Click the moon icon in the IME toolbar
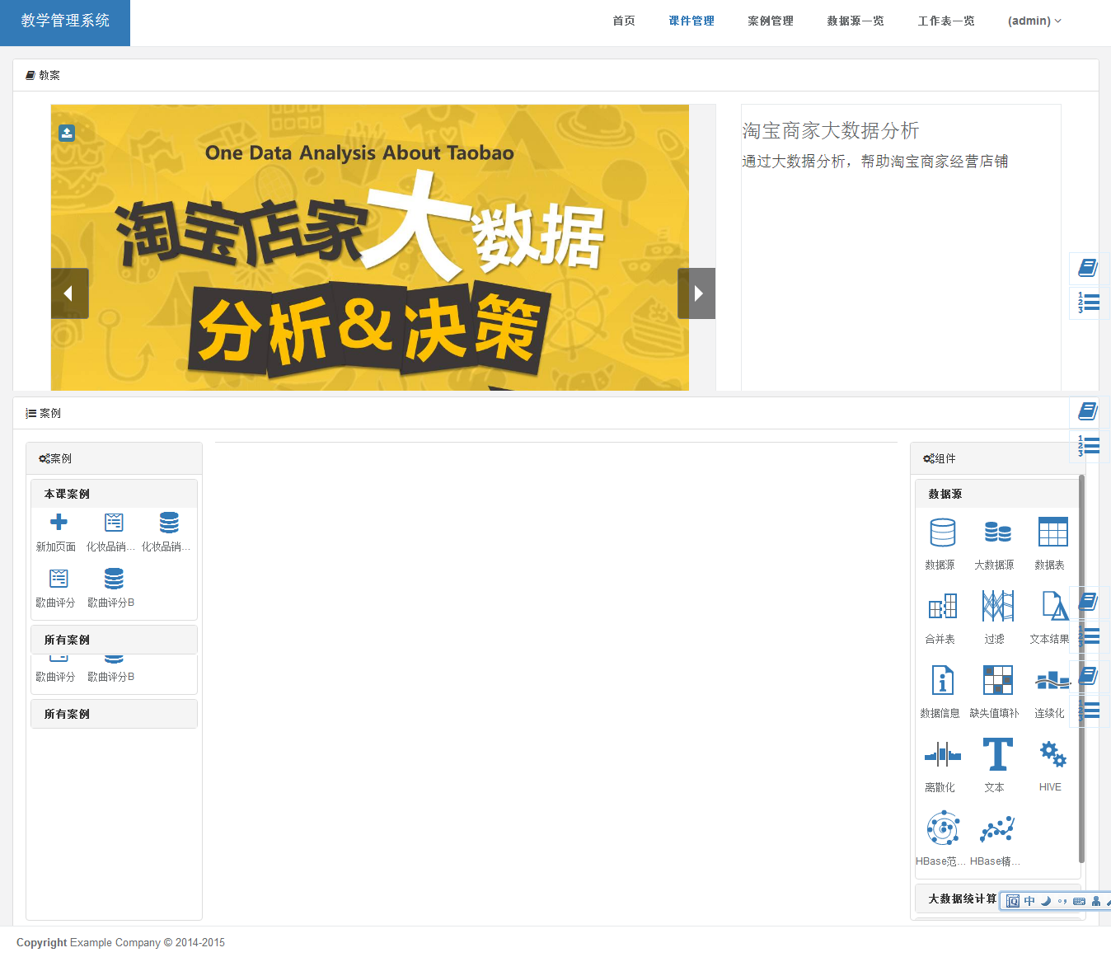The width and height of the screenshot is (1111, 957). tap(1046, 901)
